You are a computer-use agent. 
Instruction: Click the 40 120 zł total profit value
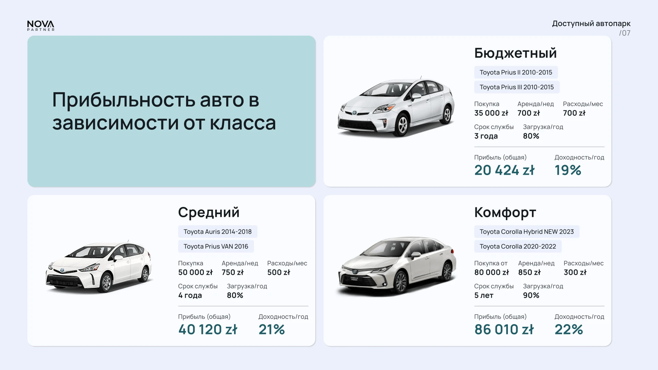(207, 330)
